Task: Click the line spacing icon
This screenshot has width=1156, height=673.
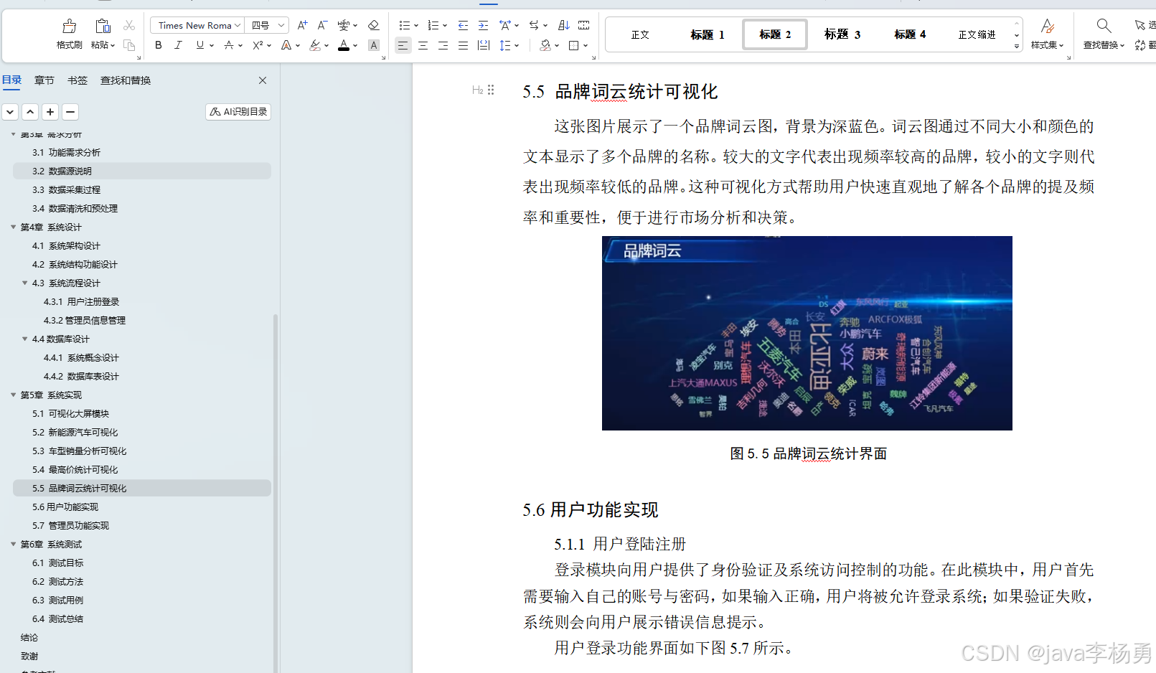Action: [505, 45]
